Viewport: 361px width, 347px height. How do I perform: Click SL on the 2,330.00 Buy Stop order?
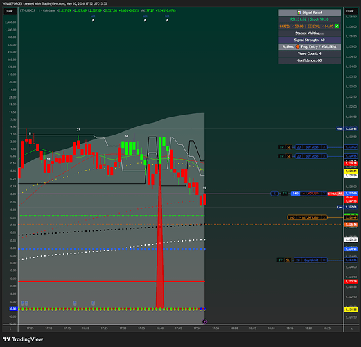[289, 147]
